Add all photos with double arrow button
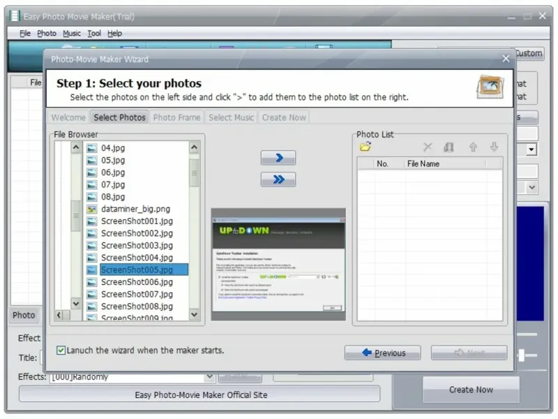The height and width of the screenshot is (419, 558). (x=278, y=179)
